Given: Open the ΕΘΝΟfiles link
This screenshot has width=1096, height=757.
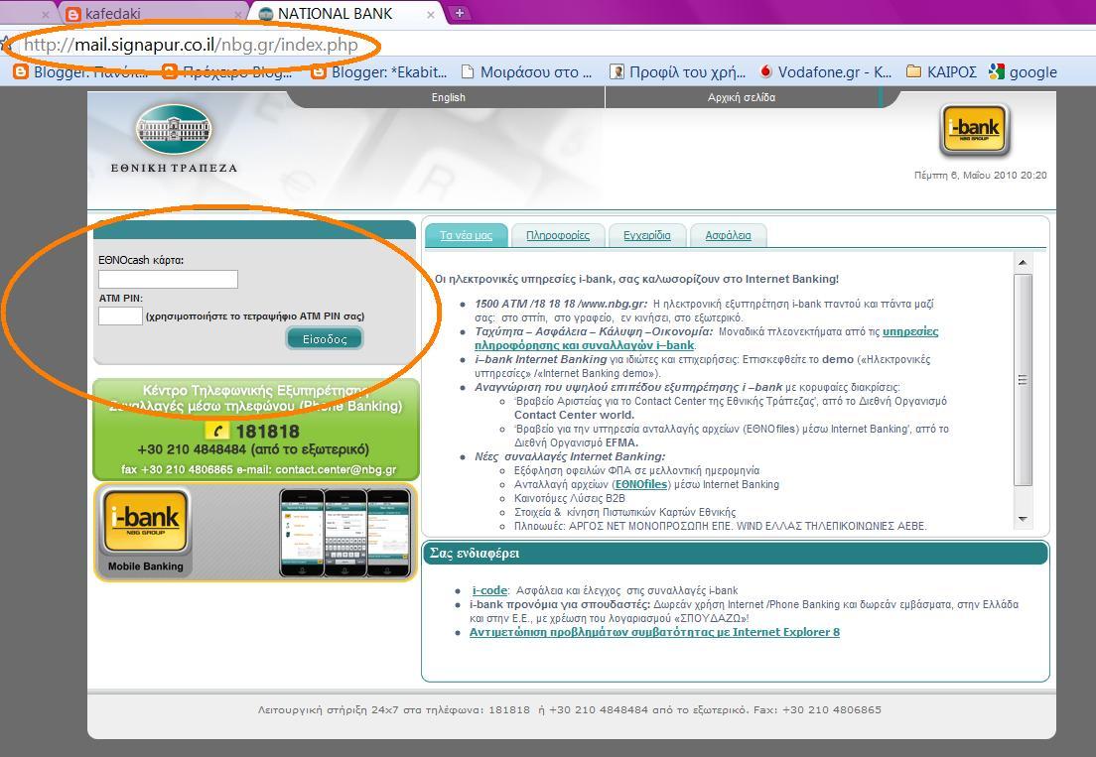Looking at the screenshot, I should coord(641,484).
